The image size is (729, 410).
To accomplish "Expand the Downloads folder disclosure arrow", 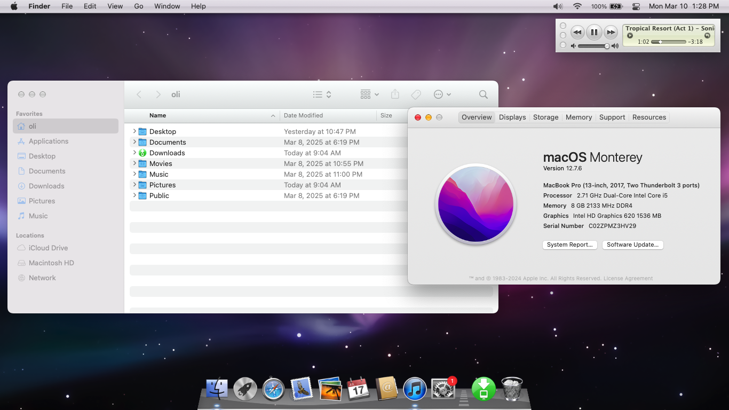I will 134,153.
